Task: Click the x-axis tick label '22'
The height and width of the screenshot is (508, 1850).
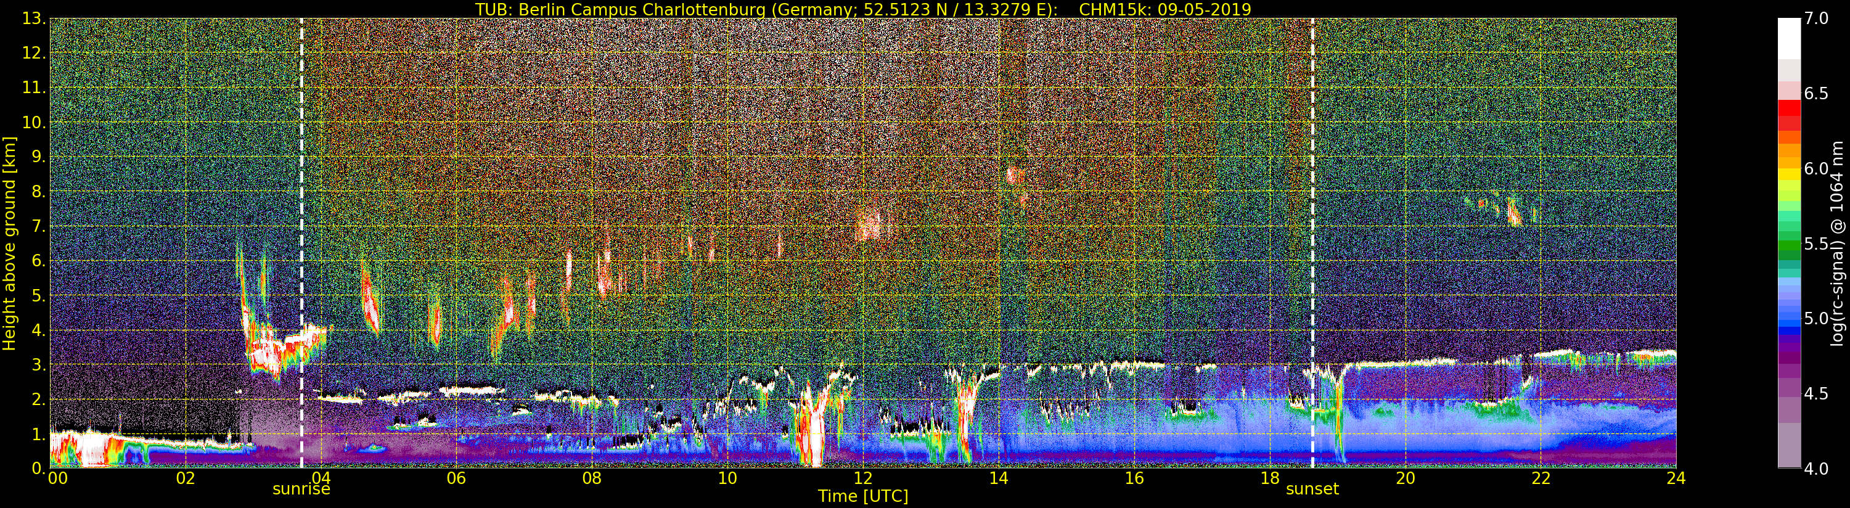Action: 1541,478
